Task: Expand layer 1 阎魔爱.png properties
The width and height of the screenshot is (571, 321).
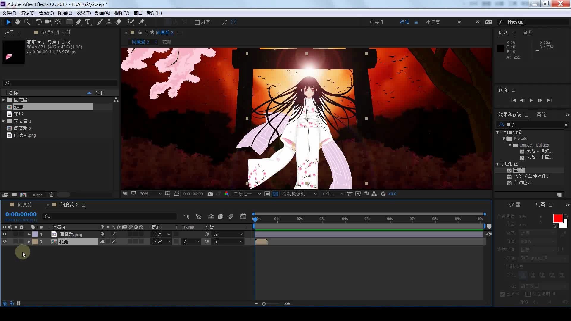Action: click(x=29, y=234)
